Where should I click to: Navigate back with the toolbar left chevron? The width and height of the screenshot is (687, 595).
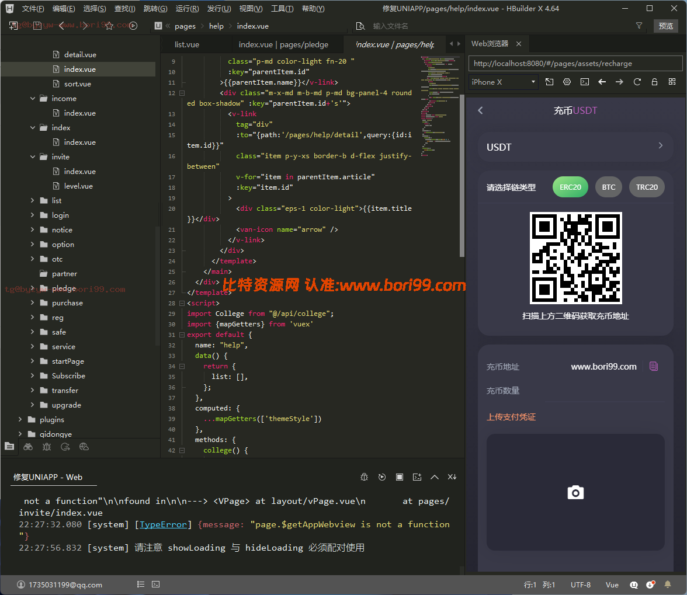click(x=61, y=26)
